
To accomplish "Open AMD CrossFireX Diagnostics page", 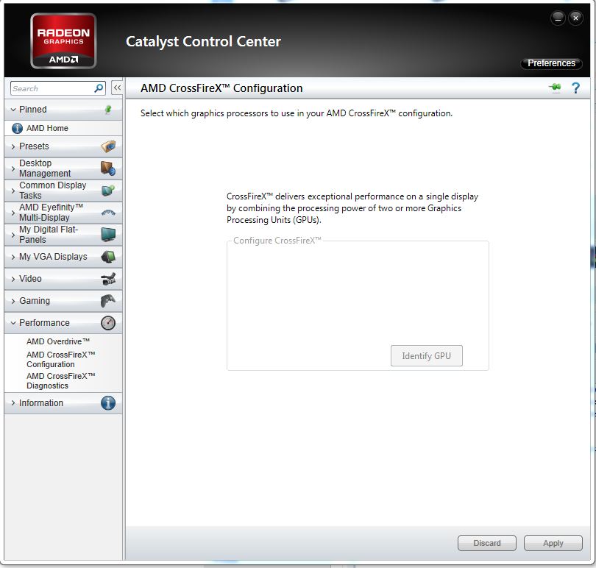I will coord(60,380).
